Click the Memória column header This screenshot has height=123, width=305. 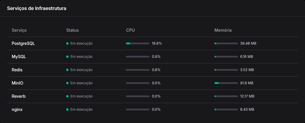[223, 30]
